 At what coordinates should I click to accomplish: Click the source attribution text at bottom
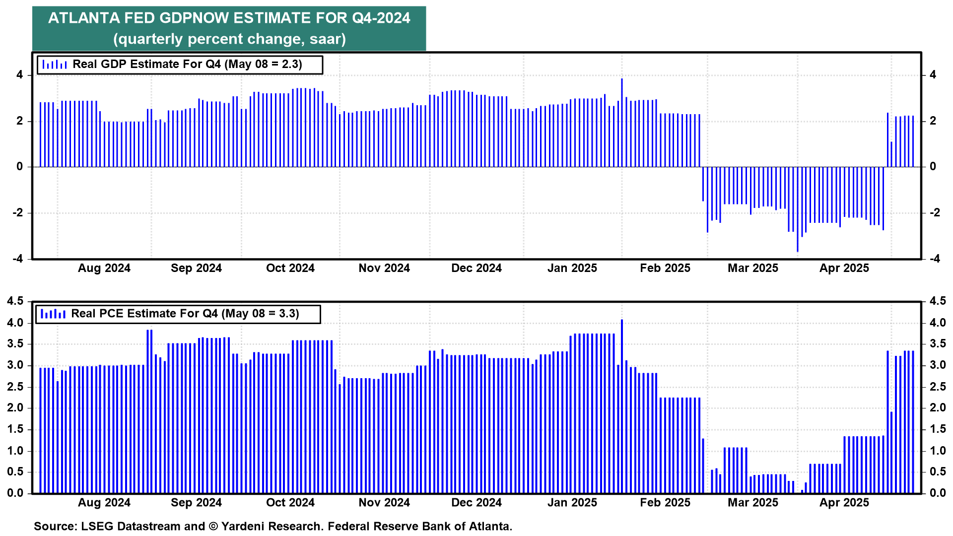point(272,526)
